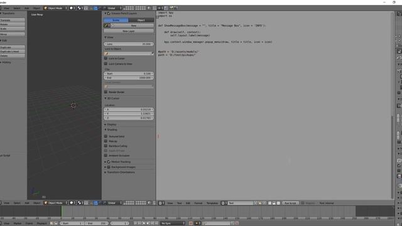The image size is (402, 226).
Task: Click the Run Script button
Action: pyautogui.click(x=290, y=203)
